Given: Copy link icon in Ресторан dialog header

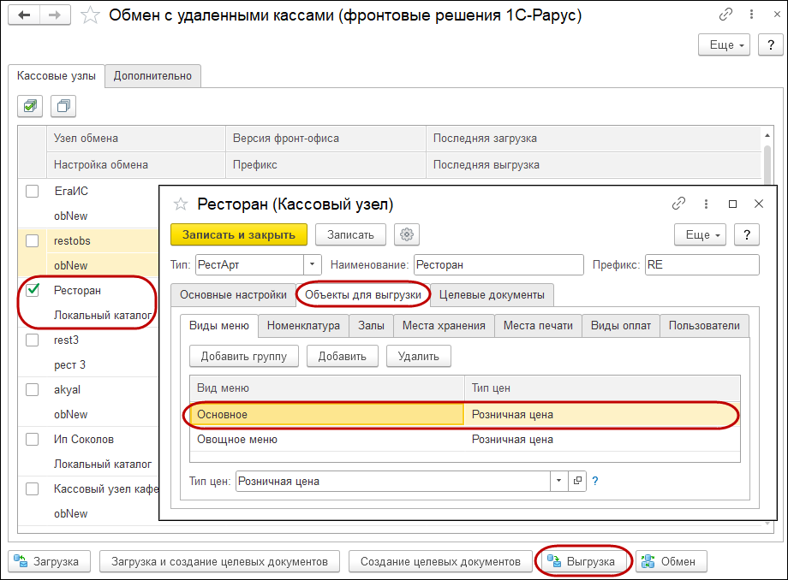Looking at the screenshot, I should tap(678, 204).
